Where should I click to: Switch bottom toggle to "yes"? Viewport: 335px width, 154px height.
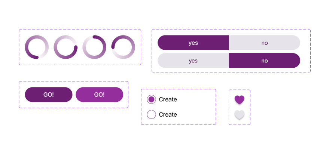[193, 61]
